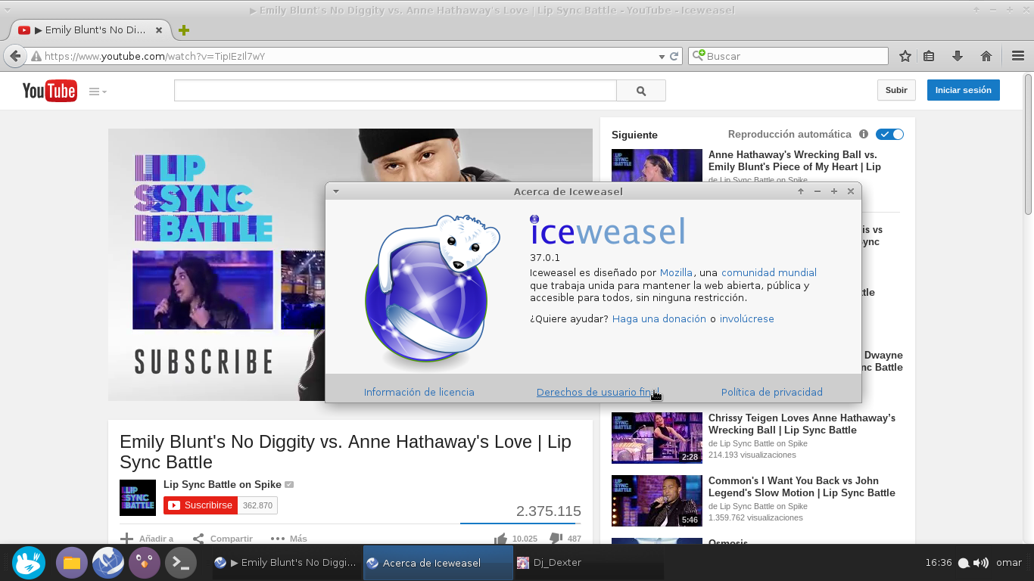Click the 362.870 subscriber count
The image size is (1034, 581).
(x=257, y=505)
